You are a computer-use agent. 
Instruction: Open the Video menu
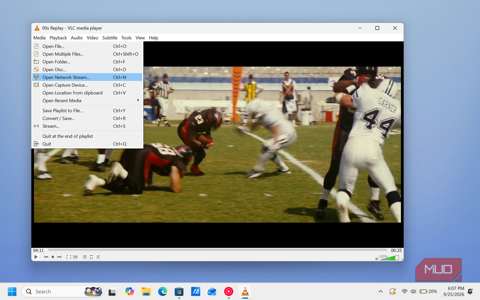click(92, 38)
